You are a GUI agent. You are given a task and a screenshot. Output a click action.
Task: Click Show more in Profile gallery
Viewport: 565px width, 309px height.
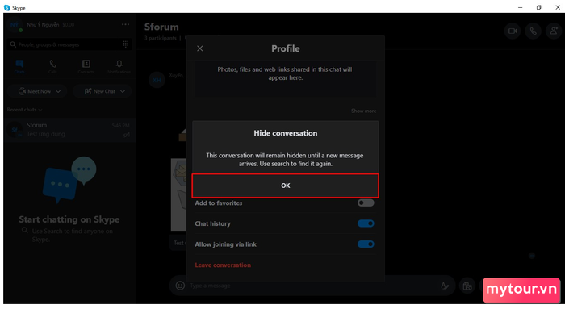[363, 111]
